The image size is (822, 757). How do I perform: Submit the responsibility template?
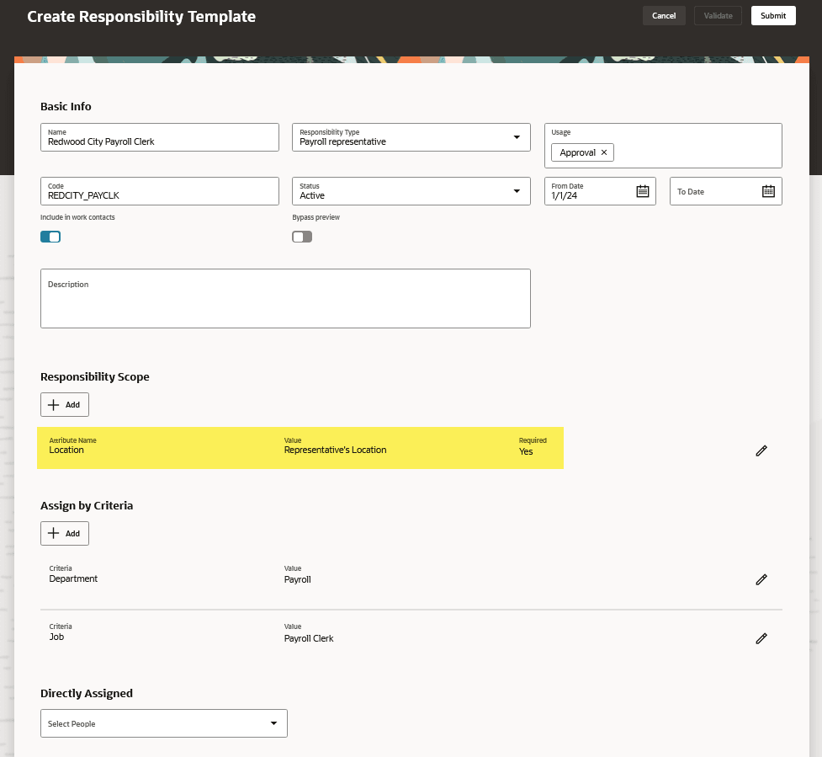pyautogui.click(x=773, y=16)
